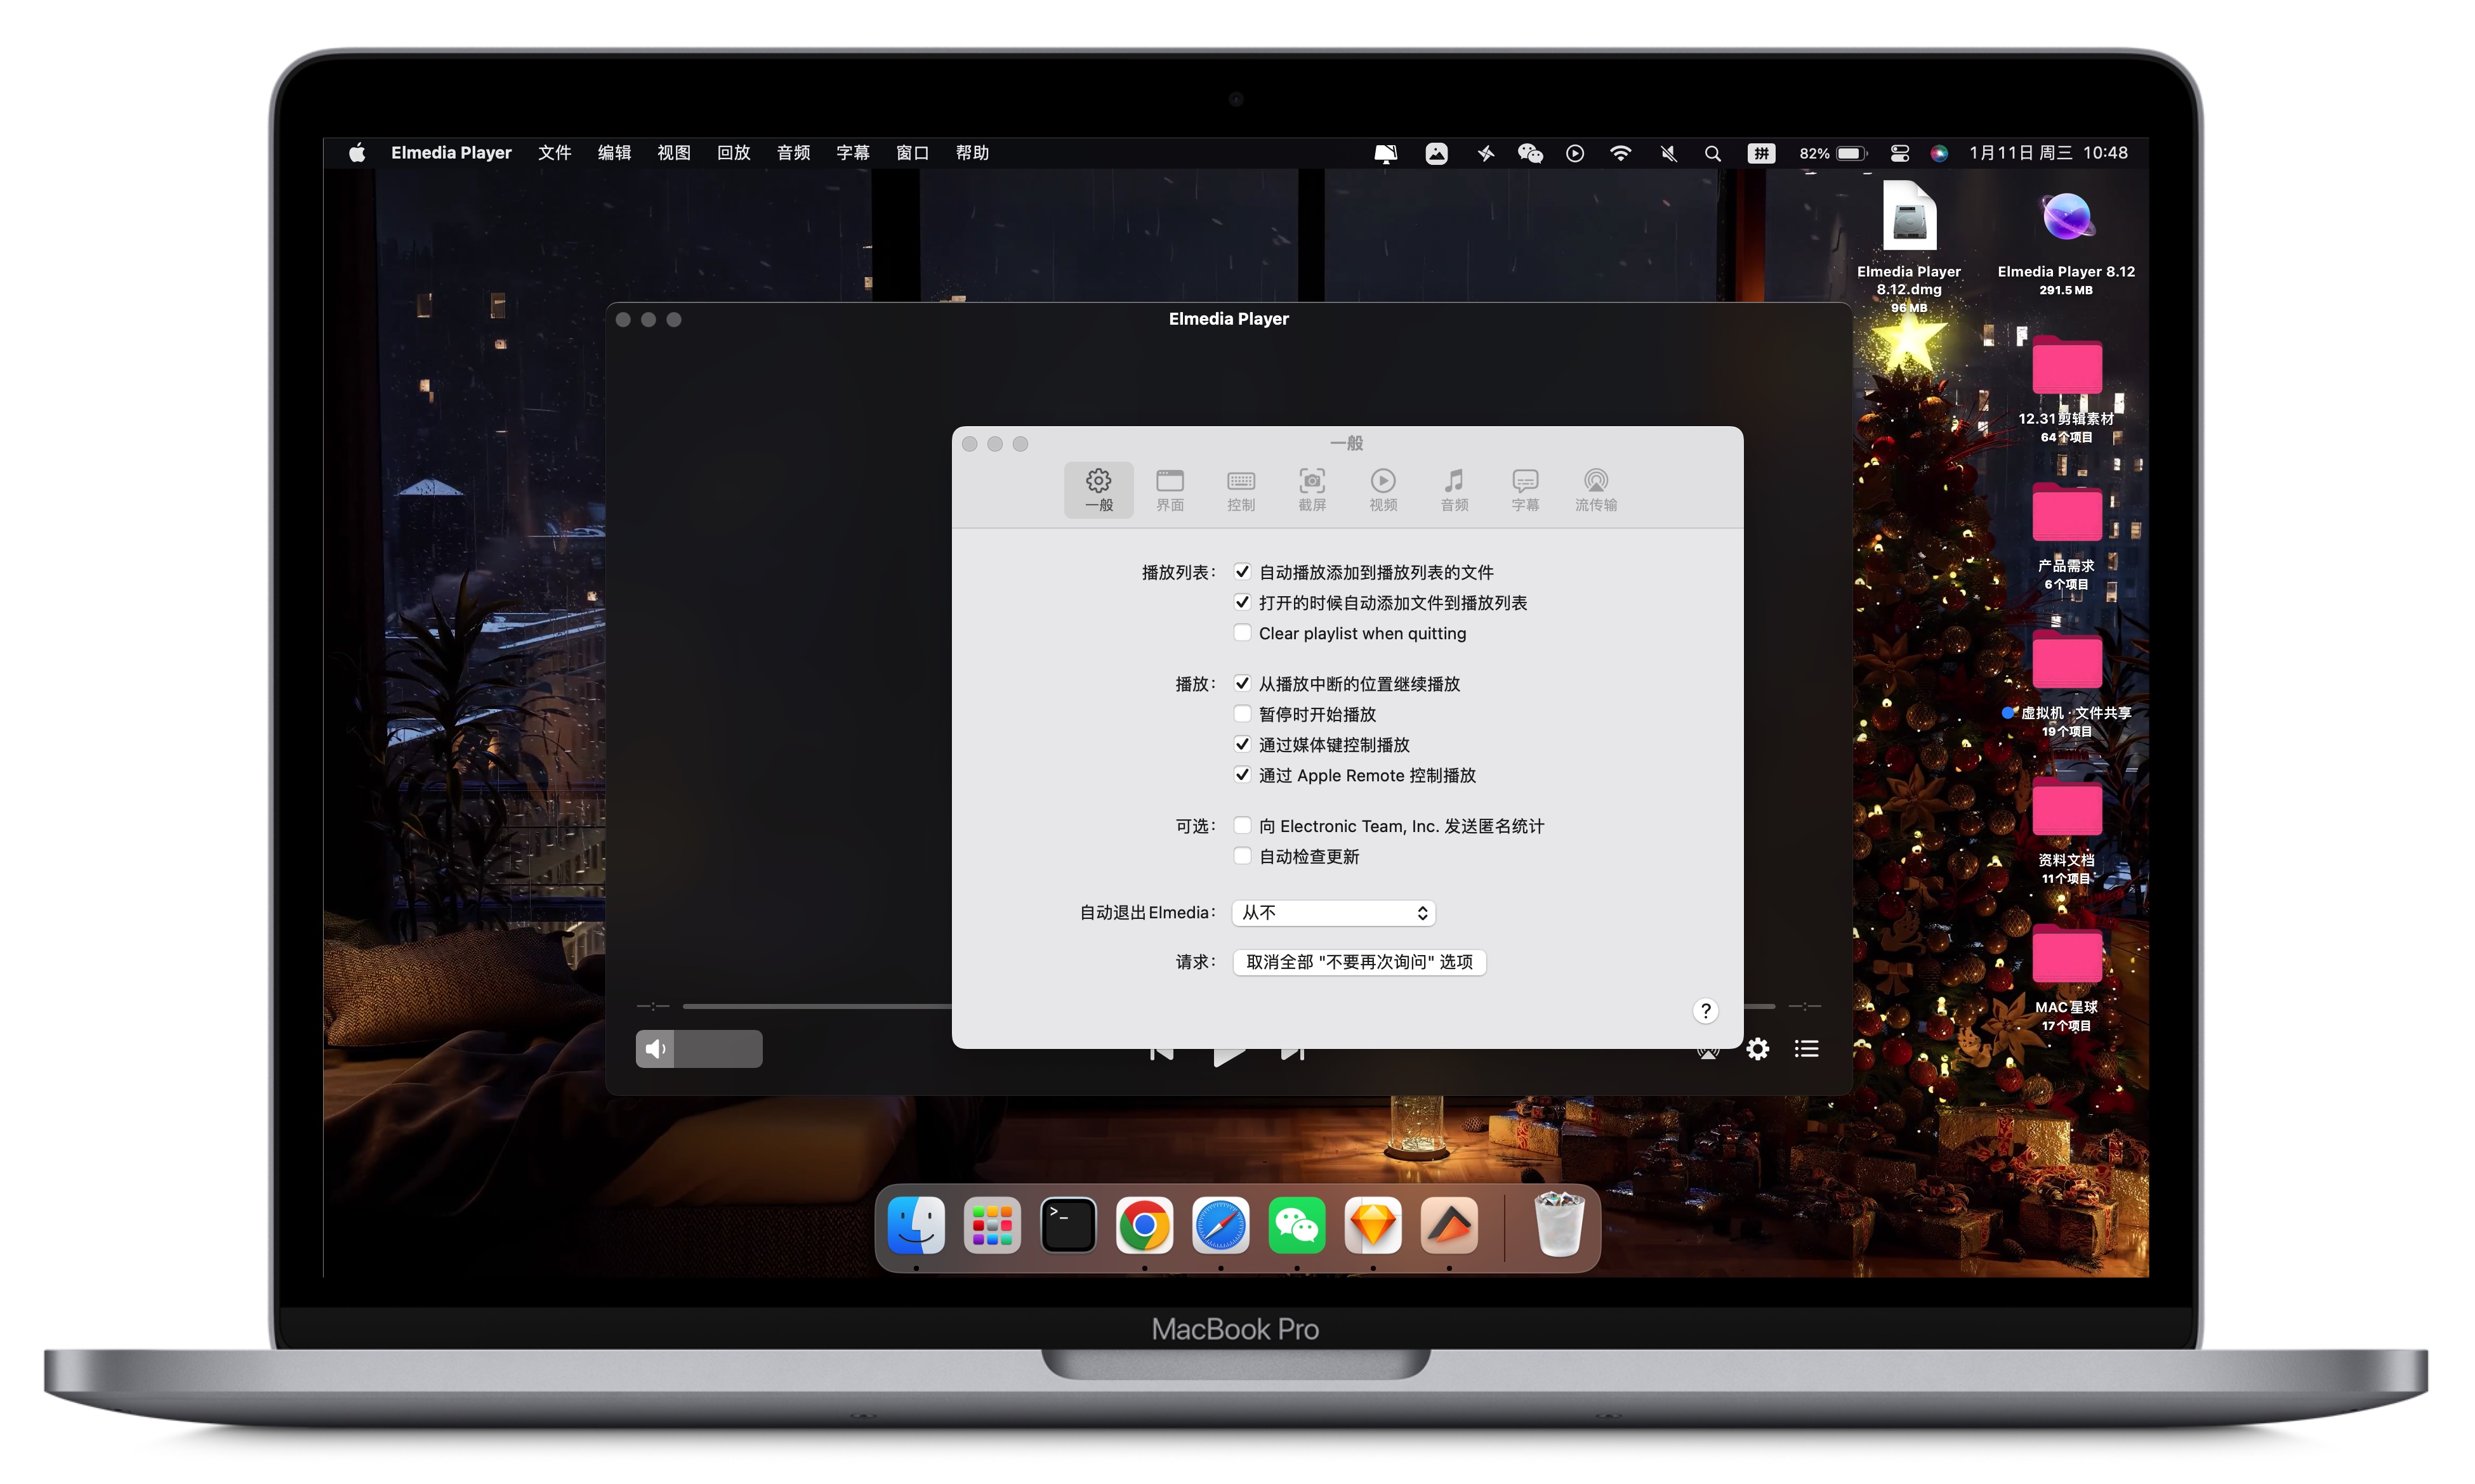Open the 自动退出 Elmedia dropdown
Image resolution: width=2475 pixels, height=1484 pixels.
(1333, 913)
